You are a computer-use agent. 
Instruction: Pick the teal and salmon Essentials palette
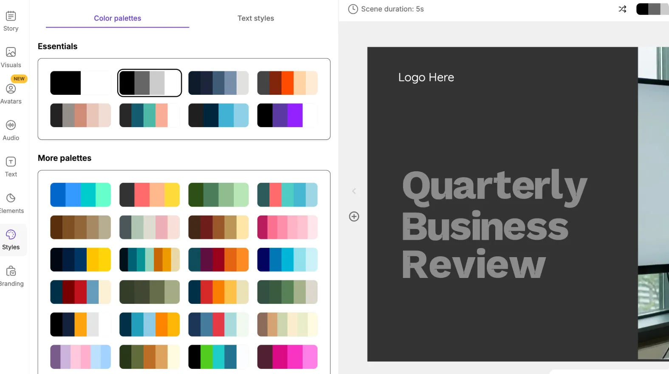(x=150, y=115)
